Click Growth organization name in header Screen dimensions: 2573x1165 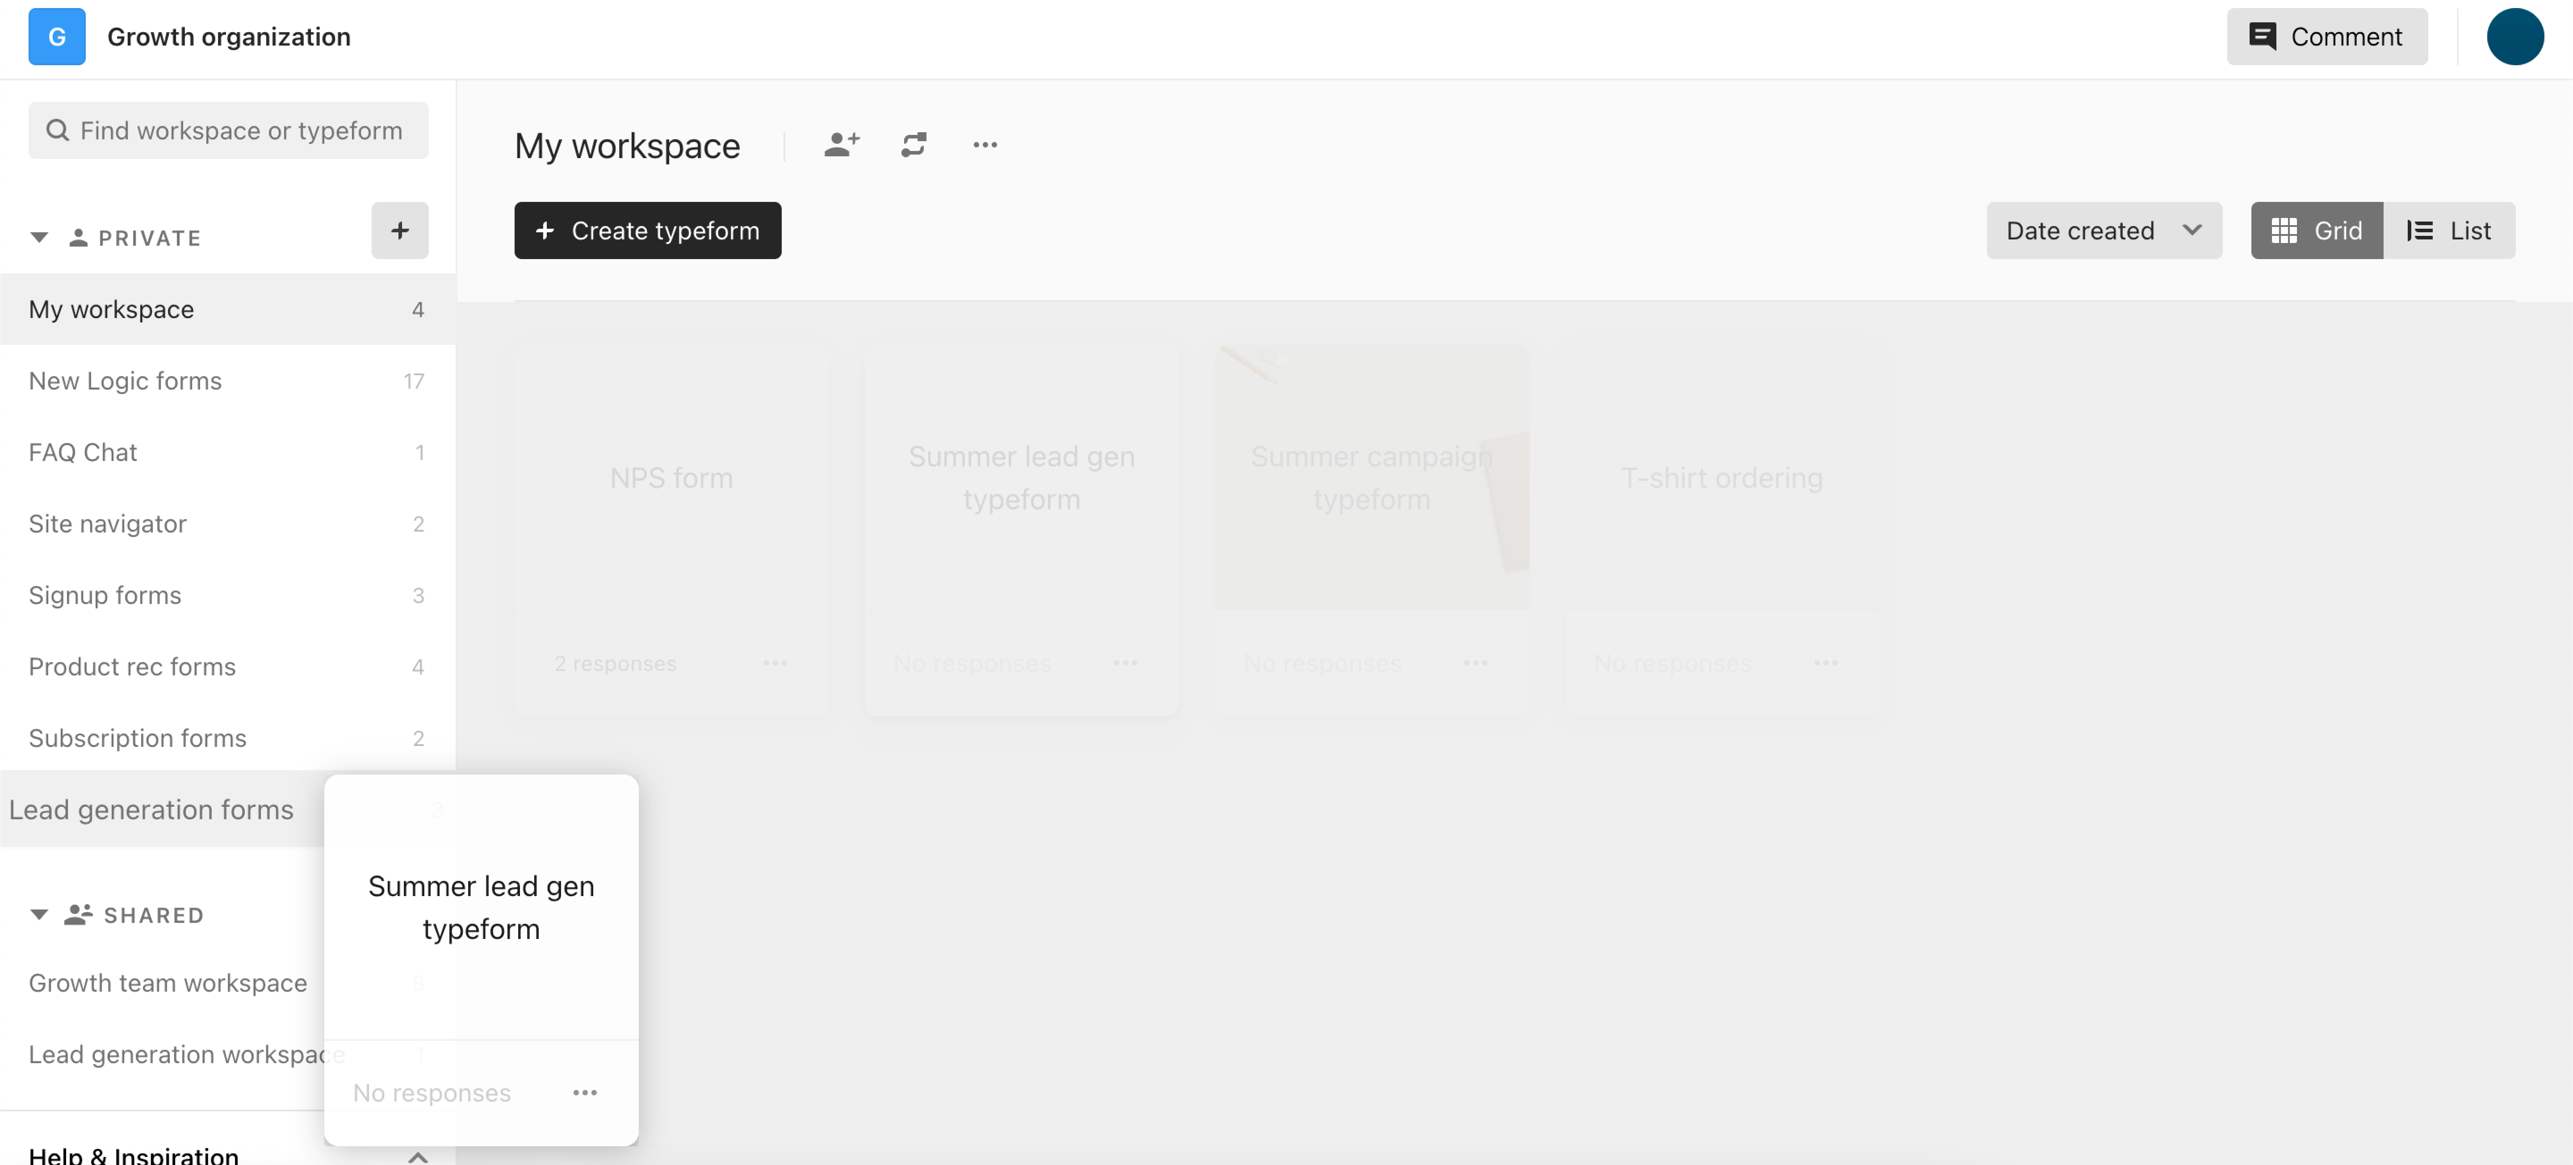click(229, 37)
